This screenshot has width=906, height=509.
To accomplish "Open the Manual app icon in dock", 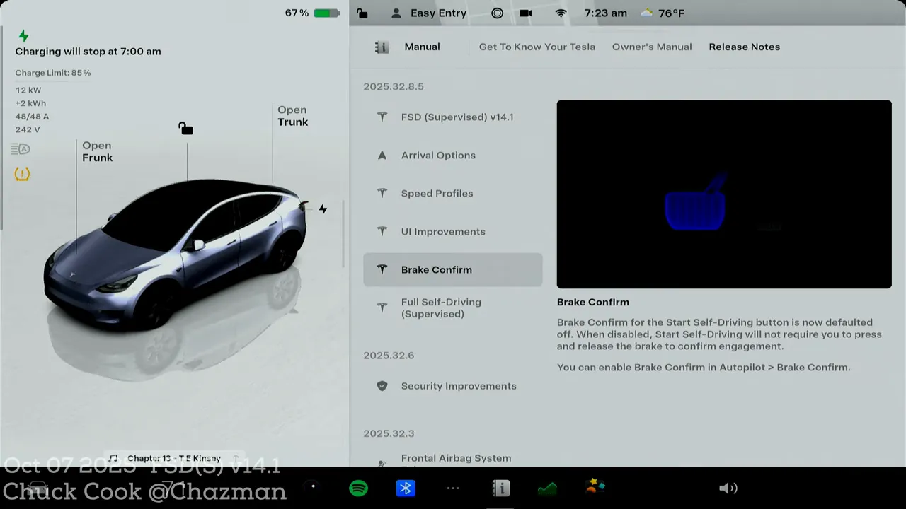I will click(500, 488).
